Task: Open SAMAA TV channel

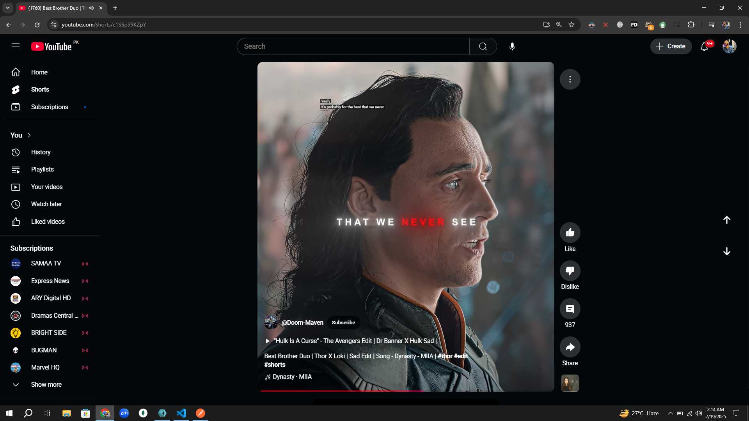Action: tap(50, 264)
